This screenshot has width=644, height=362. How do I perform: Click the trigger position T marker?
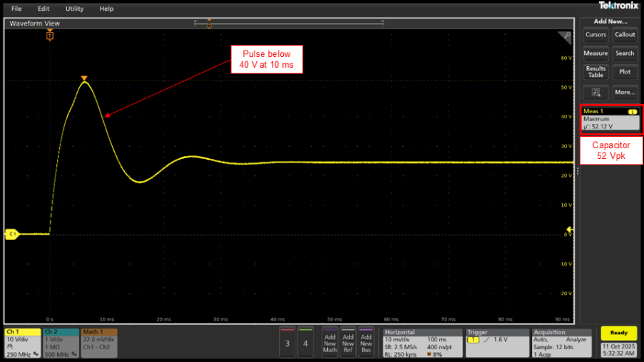click(x=49, y=36)
